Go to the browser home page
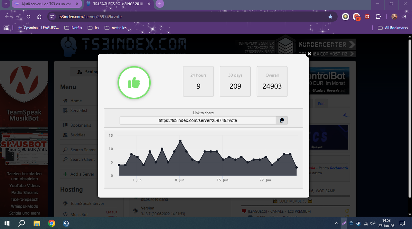412x229 pixels. (39, 17)
